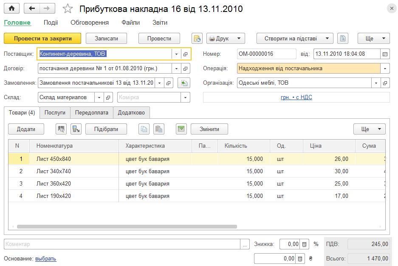Screen dimensions: 398x266
Task: Click the Змінити button
Action: (209, 129)
